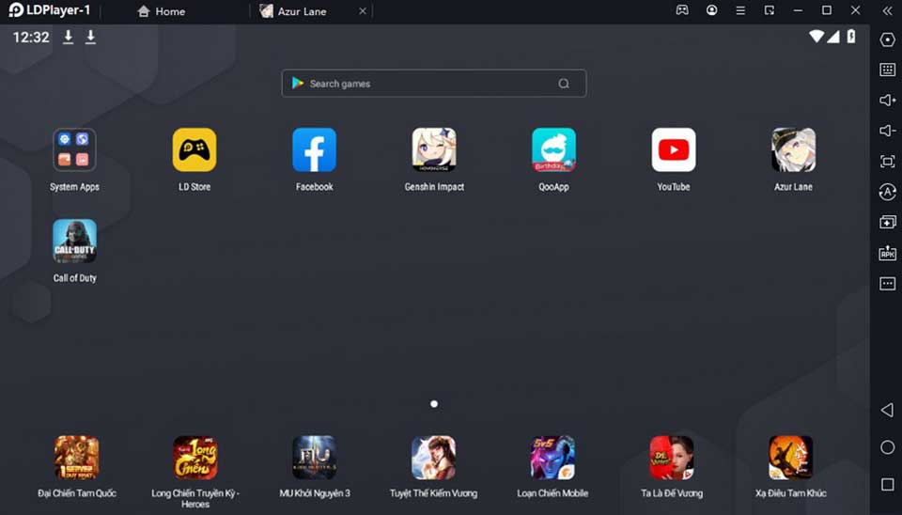The image size is (902, 515).
Task: Tap the Android recent apps square
Action: click(x=888, y=485)
